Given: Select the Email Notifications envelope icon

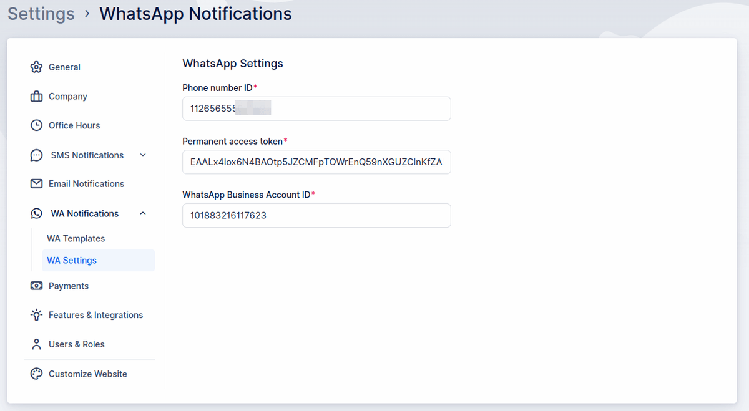Looking at the screenshot, I should [x=37, y=183].
